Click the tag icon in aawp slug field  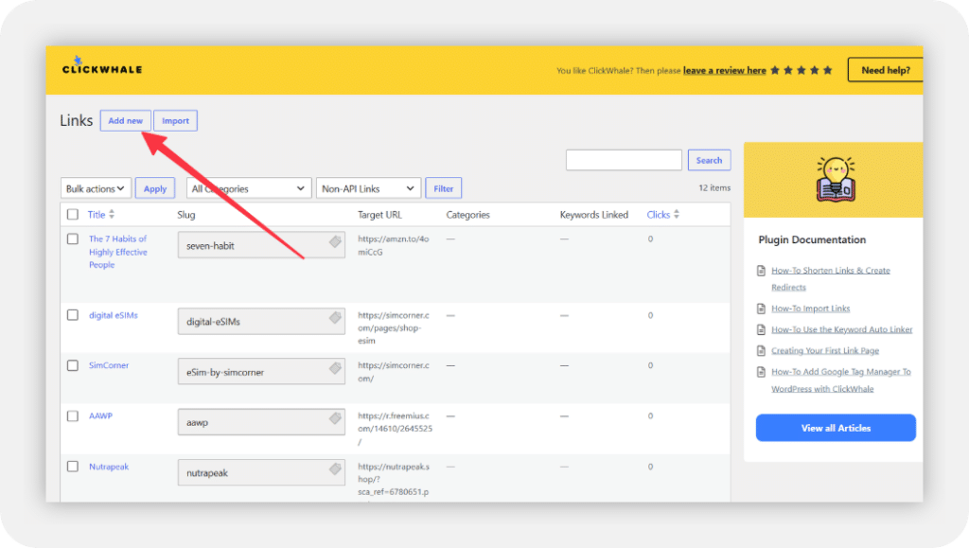point(335,418)
